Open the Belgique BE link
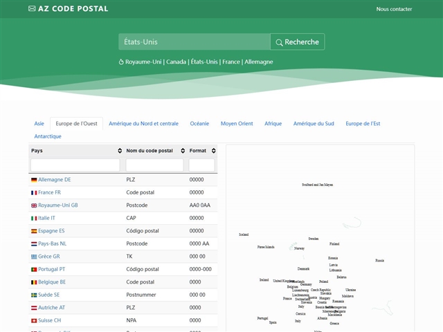This screenshot has width=443, height=332. click(52, 282)
